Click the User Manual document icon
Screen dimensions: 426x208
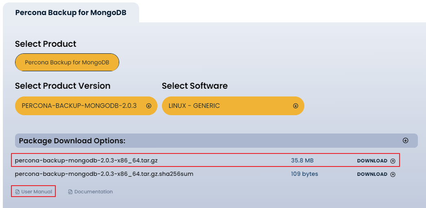click(17, 192)
